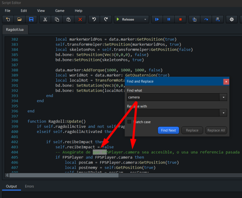Open a file with the folder icon
This screenshot has width=242, height=198.
pos(20,19)
